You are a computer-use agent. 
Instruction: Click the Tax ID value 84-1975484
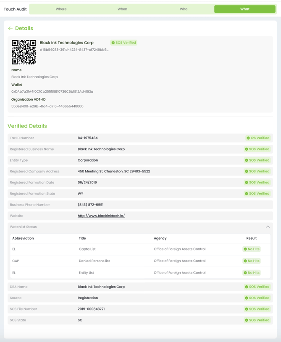coord(87,138)
